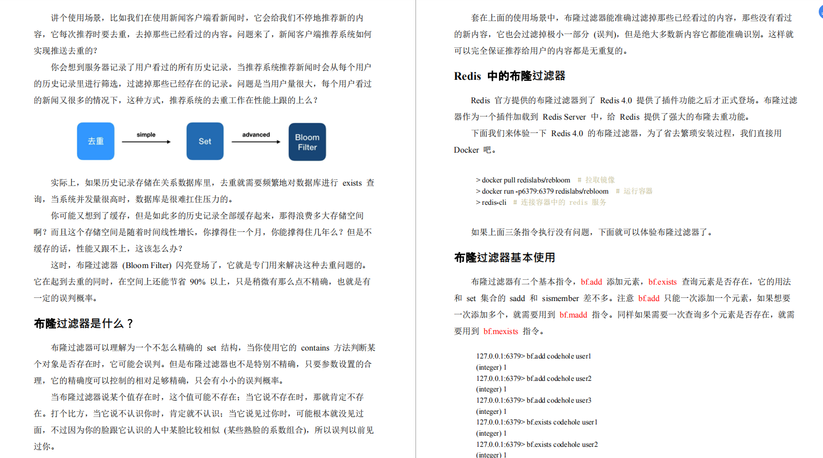Click the comment '# 运行容器'
This screenshot has height=458, width=823.
click(x=634, y=191)
